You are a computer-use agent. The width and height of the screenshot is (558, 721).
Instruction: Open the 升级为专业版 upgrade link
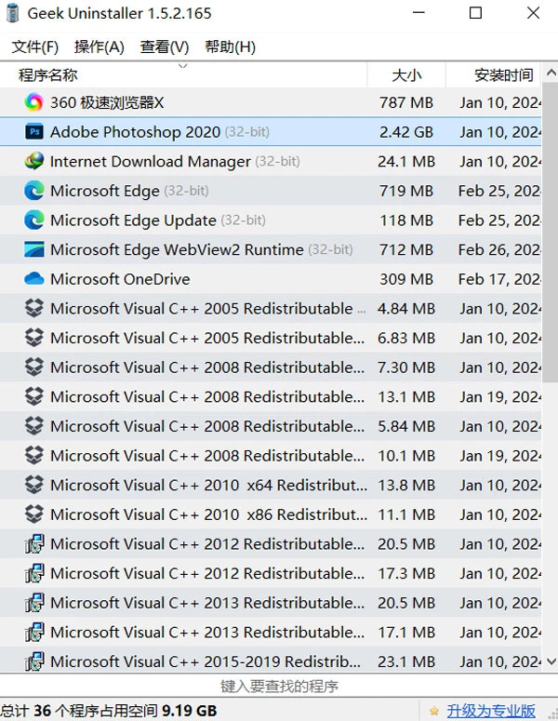point(491,711)
